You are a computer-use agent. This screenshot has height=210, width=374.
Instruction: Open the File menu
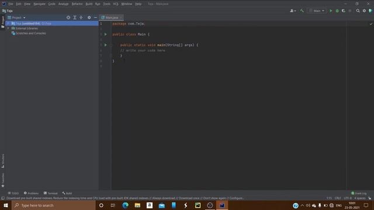point(11,4)
